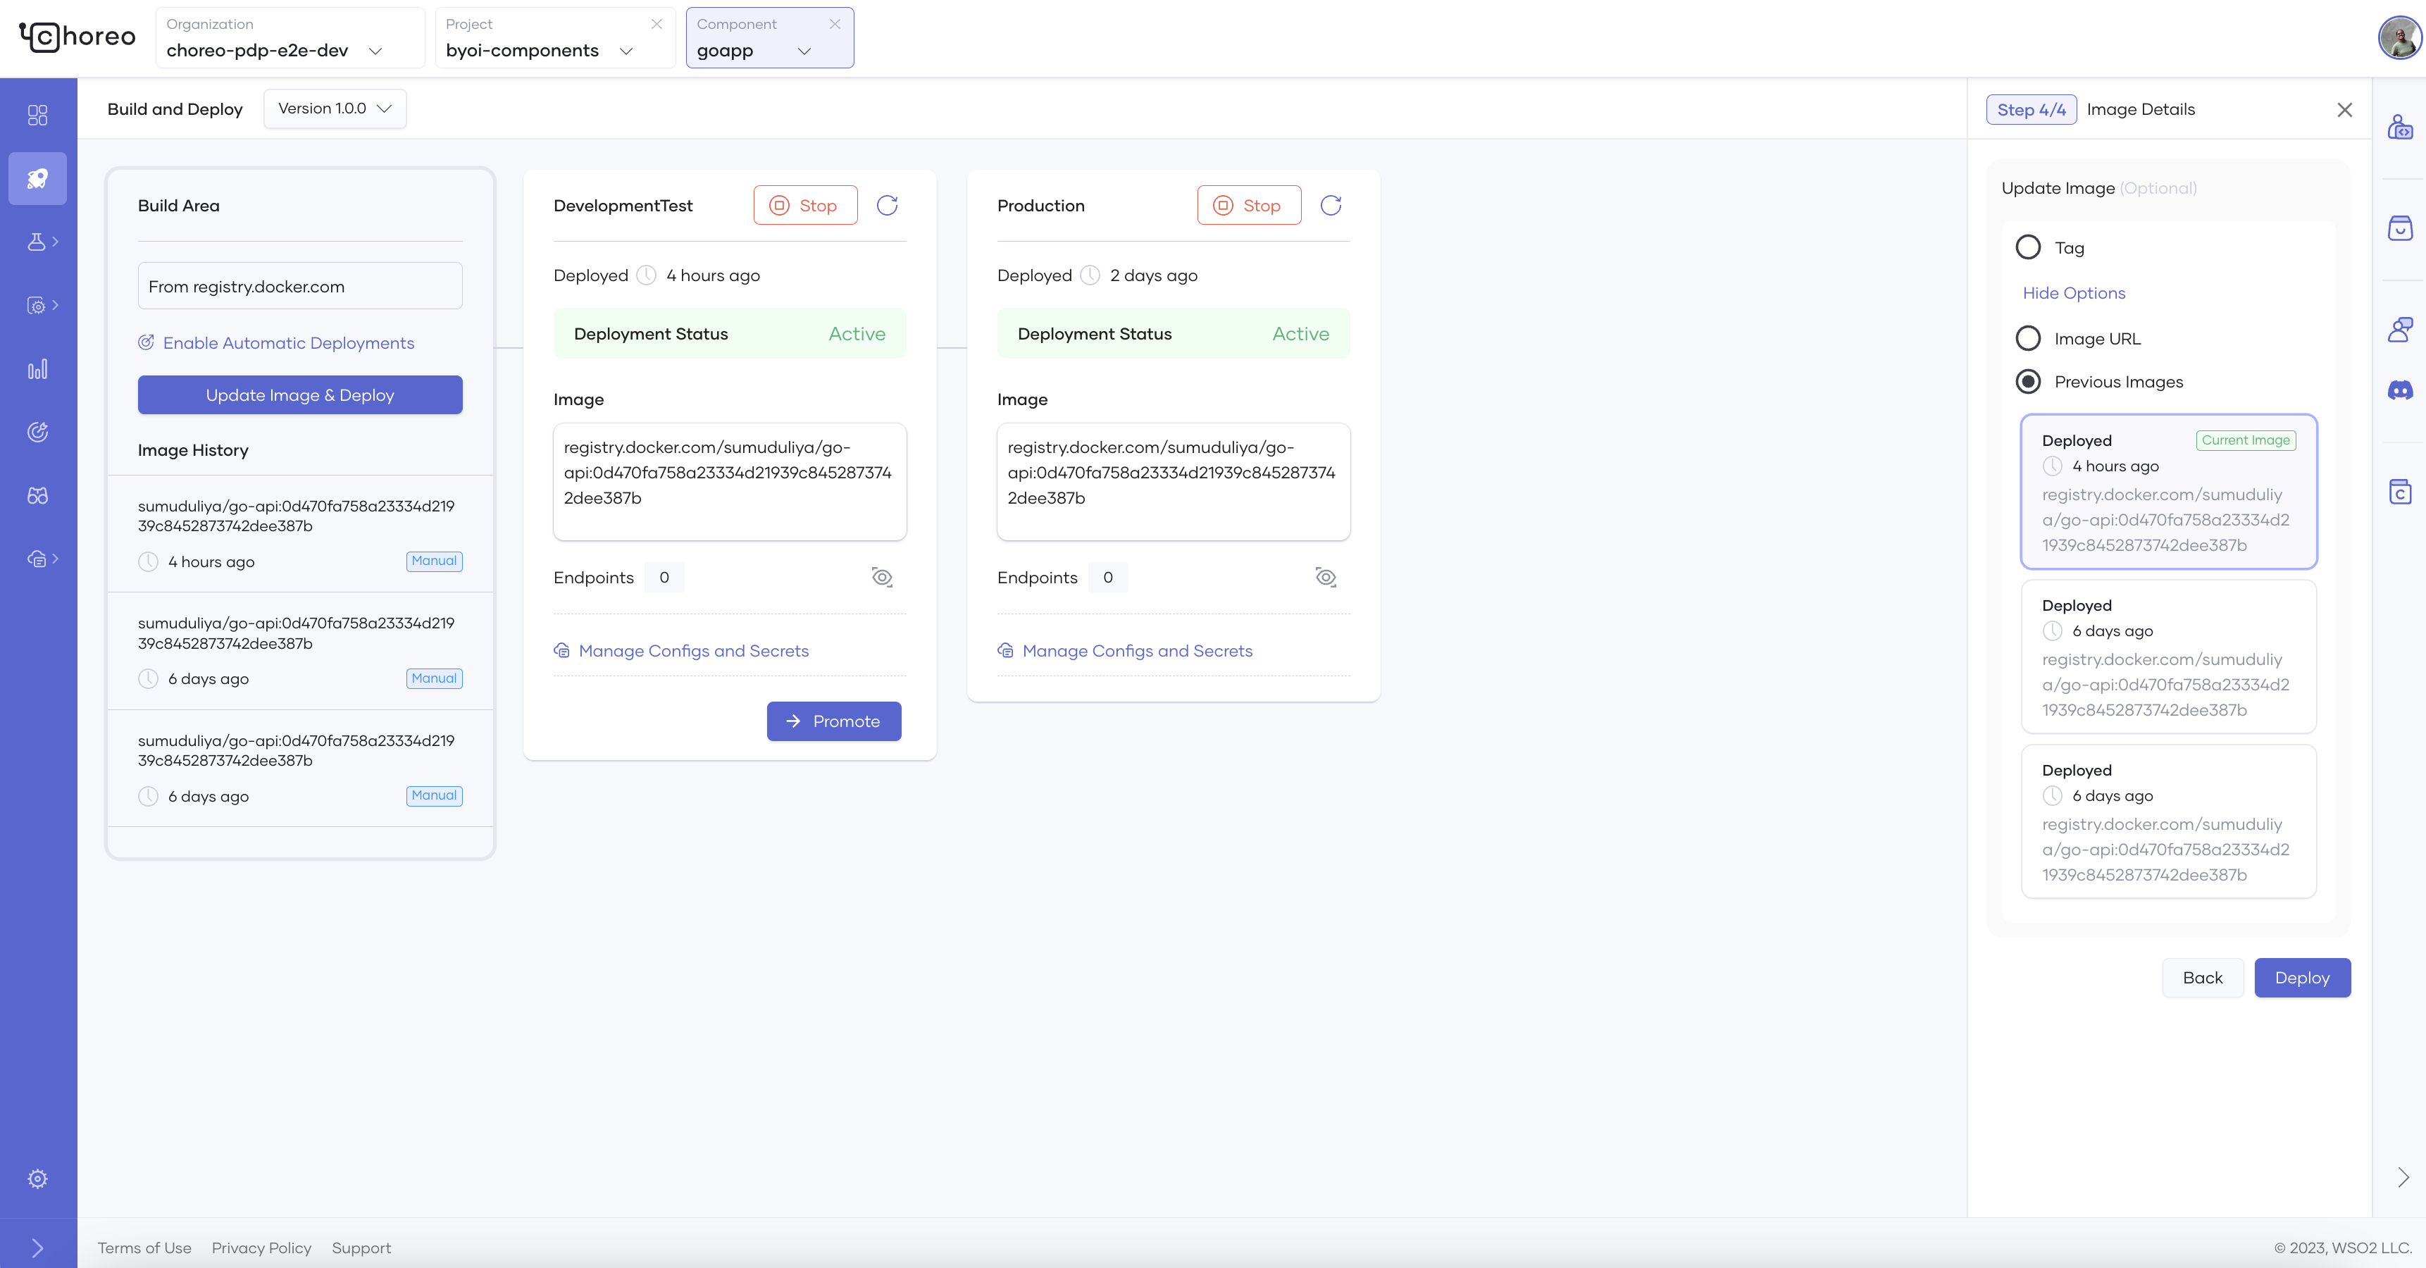Image resolution: width=2426 pixels, height=1268 pixels.
Task: Click Update Image & Deploy button
Action: click(299, 394)
